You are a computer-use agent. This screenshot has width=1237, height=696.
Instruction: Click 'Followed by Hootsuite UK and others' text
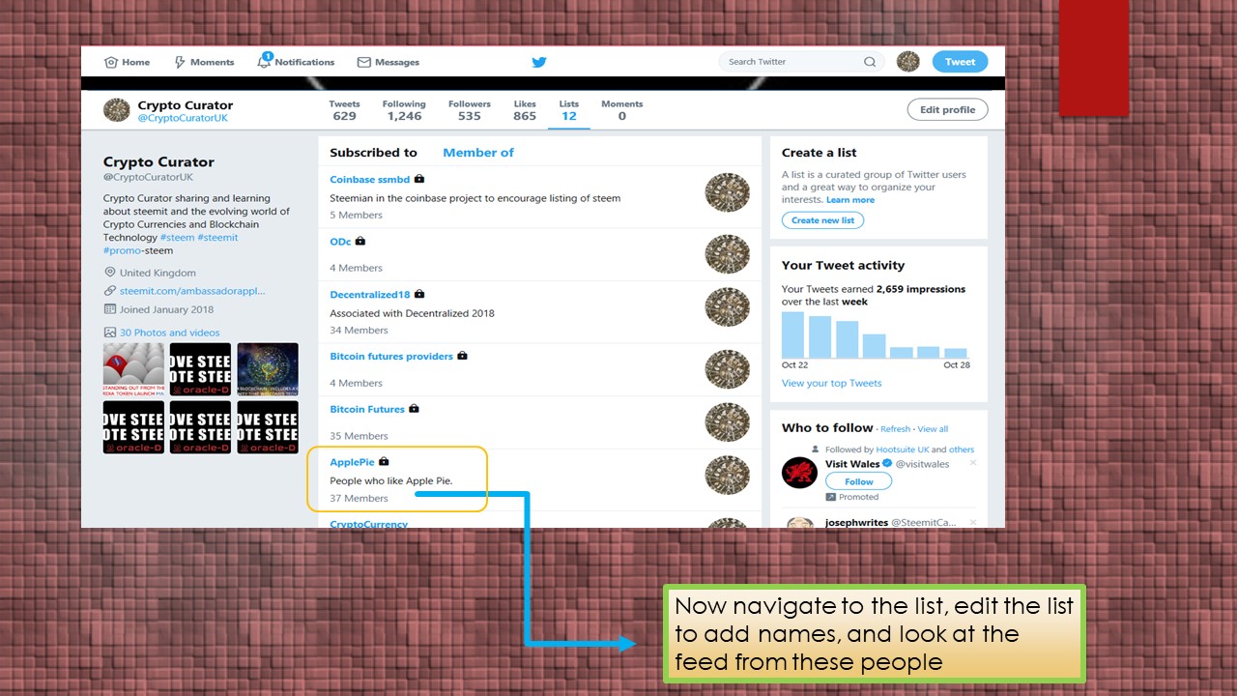899,449
